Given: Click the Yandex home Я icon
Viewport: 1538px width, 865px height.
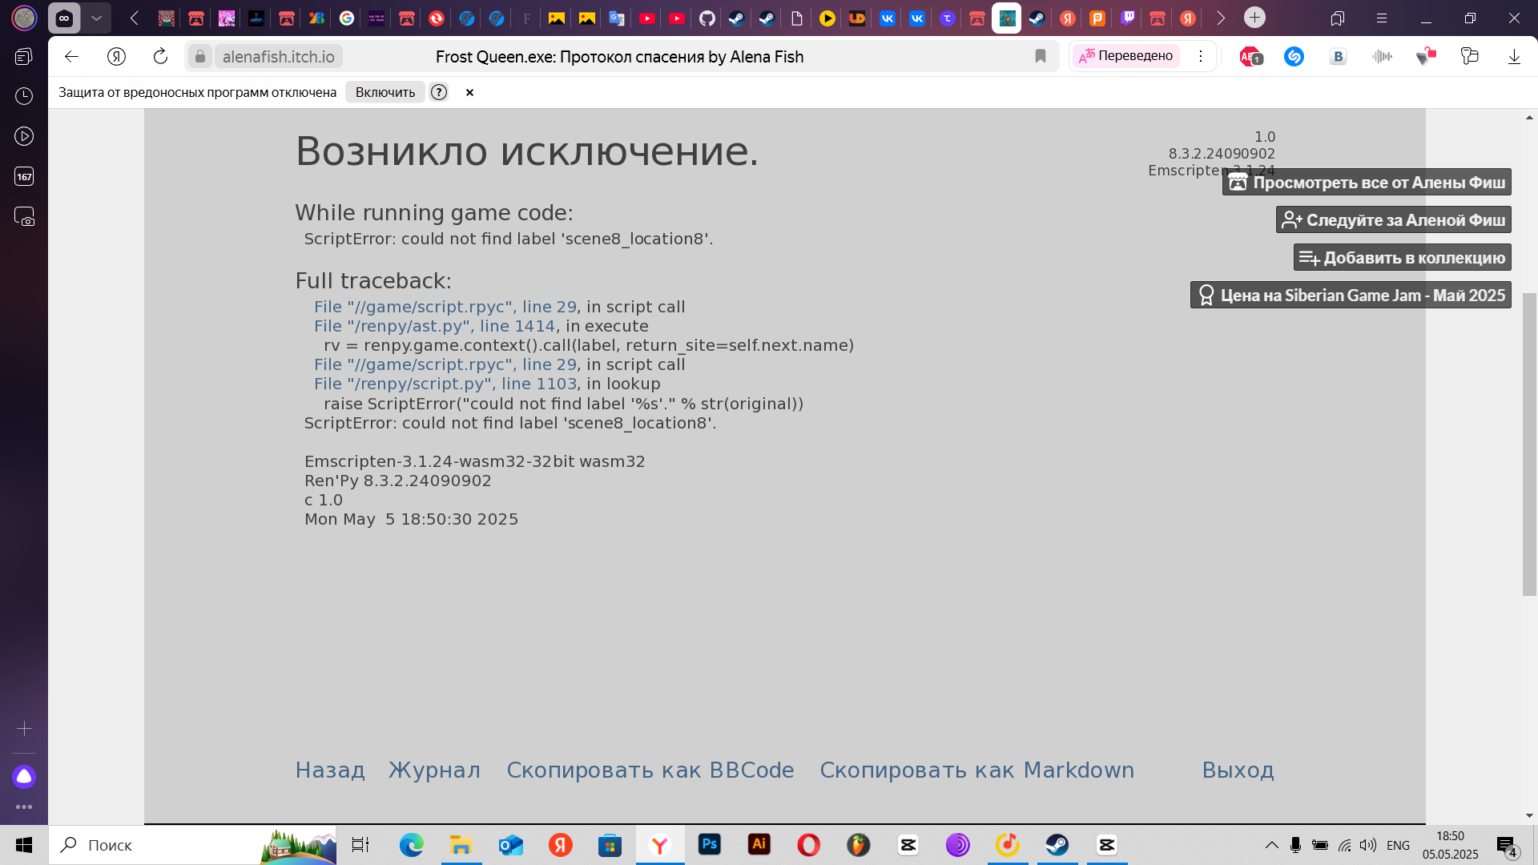Looking at the screenshot, I should 116,56.
